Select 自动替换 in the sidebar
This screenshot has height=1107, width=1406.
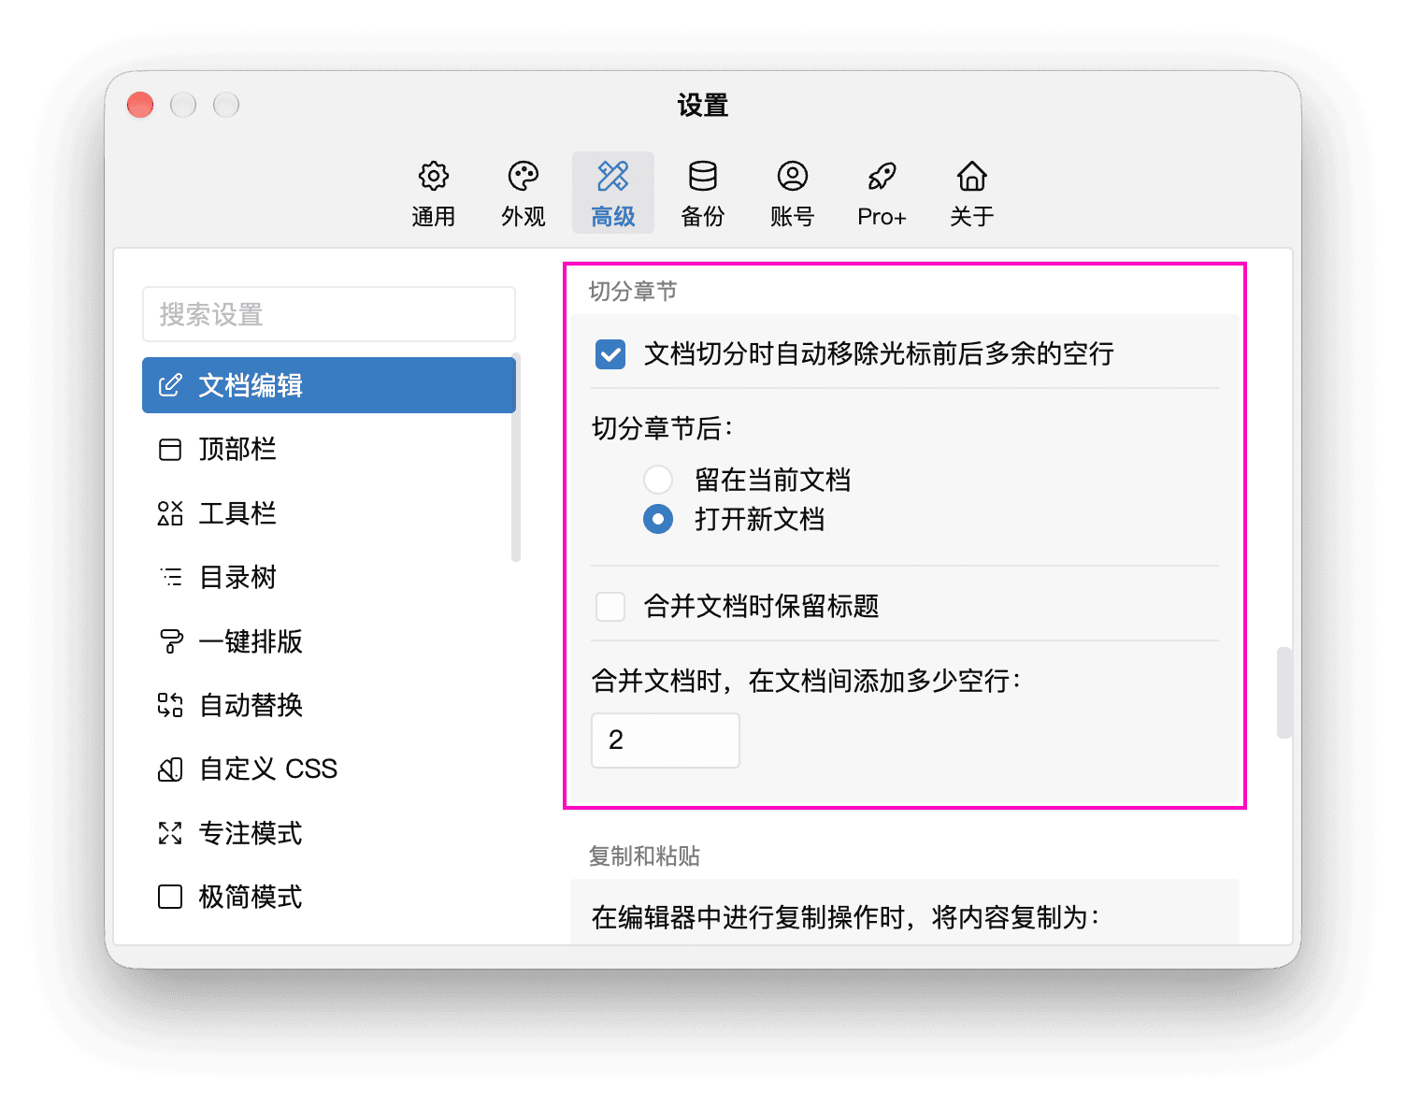coord(329,705)
